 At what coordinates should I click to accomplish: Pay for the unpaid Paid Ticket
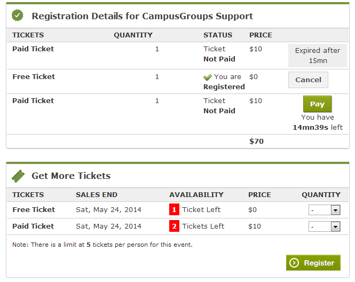point(318,104)
